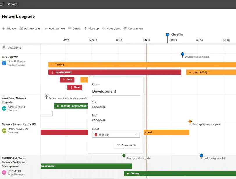Select Network Server - Central US row title
This screenshot has width=236, height=179.
[19, 124]
